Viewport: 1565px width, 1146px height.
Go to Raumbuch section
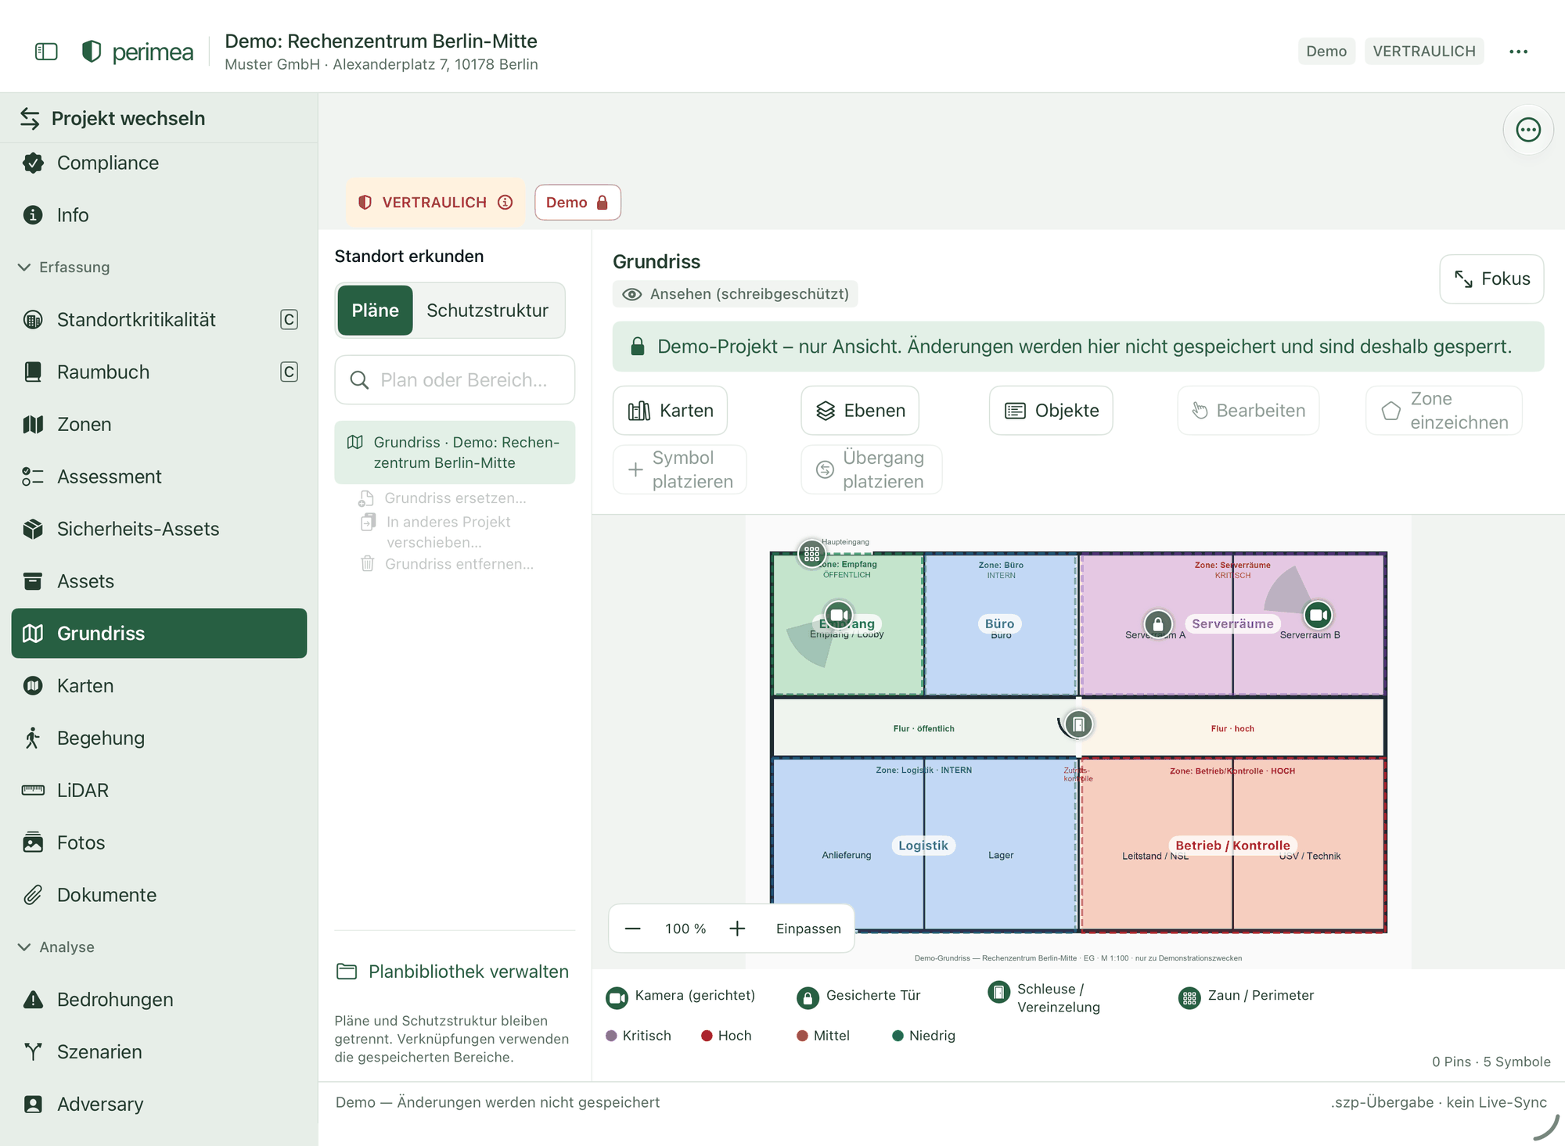click(x=159, y=372)
